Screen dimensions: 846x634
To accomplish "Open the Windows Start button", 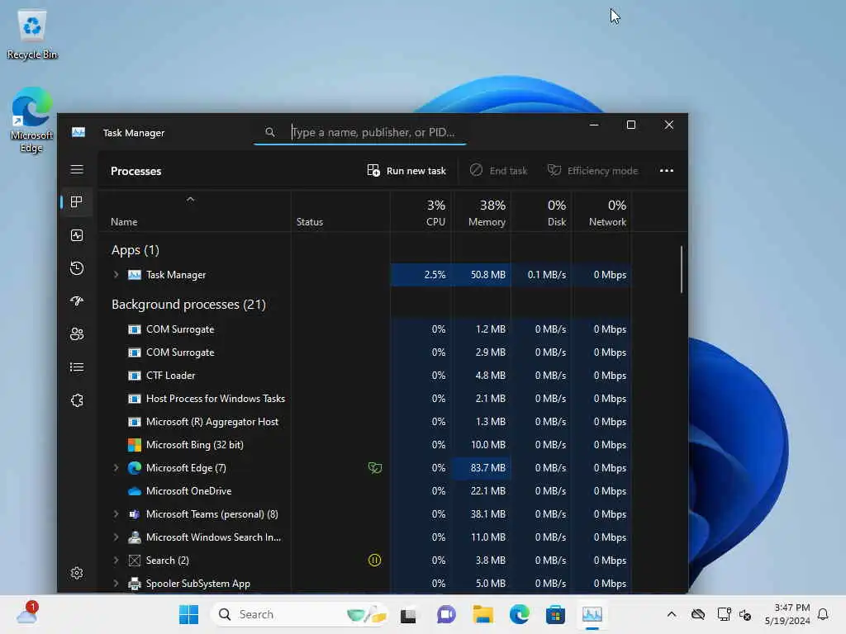I will pyautogui.click(x=188, y=614).
